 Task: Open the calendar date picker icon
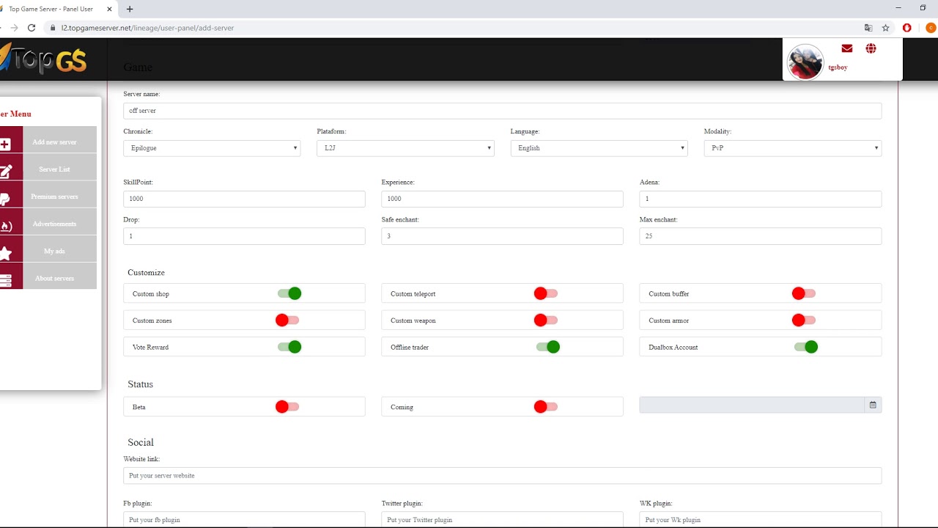(873, 405)
